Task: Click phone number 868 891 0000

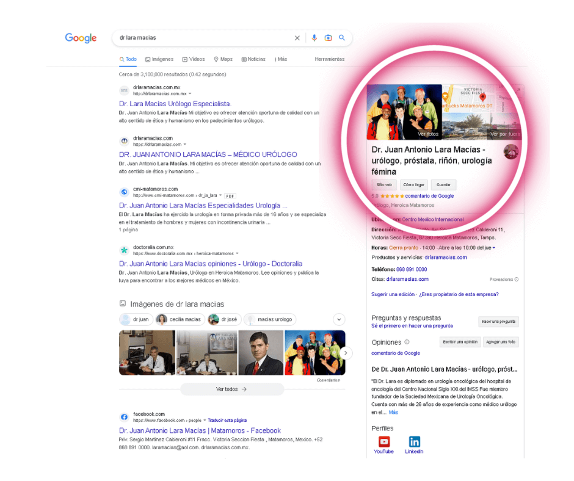Action: [x=412, y=269]
